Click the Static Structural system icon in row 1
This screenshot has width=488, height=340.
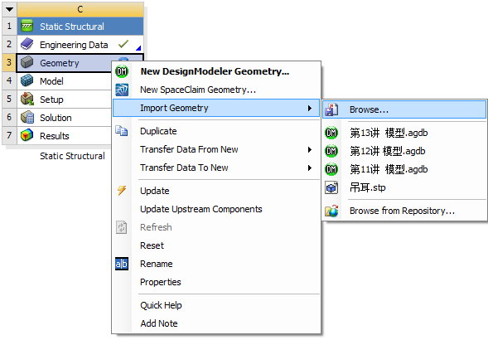pos(27,27)
